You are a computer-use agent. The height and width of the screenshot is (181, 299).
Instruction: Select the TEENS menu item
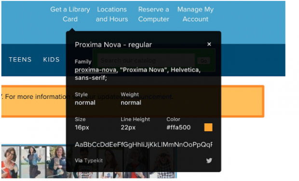pos(20,60)
